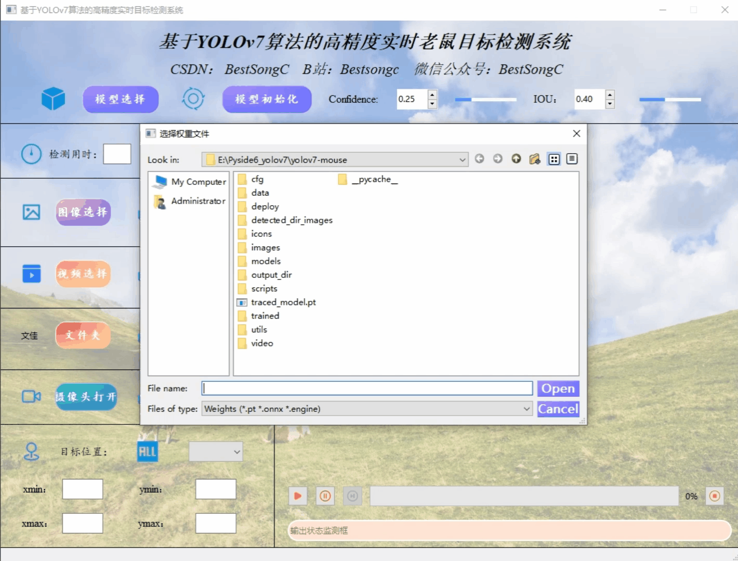The width and height of the screenshot is (738, 561).
Task: Click the 视频选择 button
Action: click(x=83, y=274)
